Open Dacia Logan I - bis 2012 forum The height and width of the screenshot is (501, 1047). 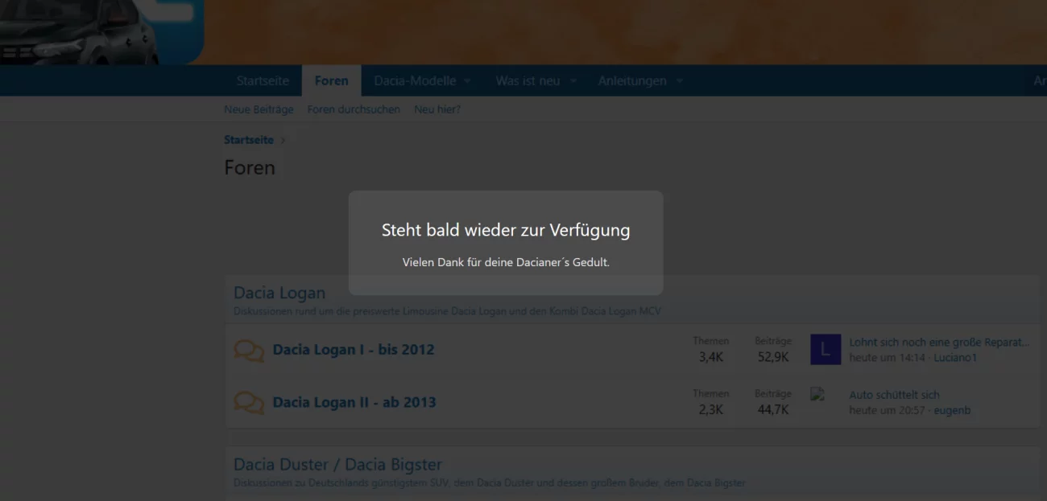coord(354,350)
